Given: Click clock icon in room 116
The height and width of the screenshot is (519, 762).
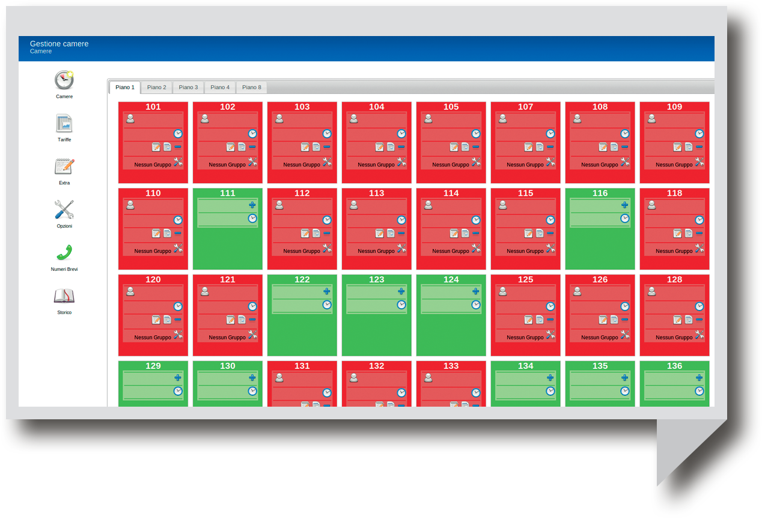Looking at the screenshot, I should point(625,218).
